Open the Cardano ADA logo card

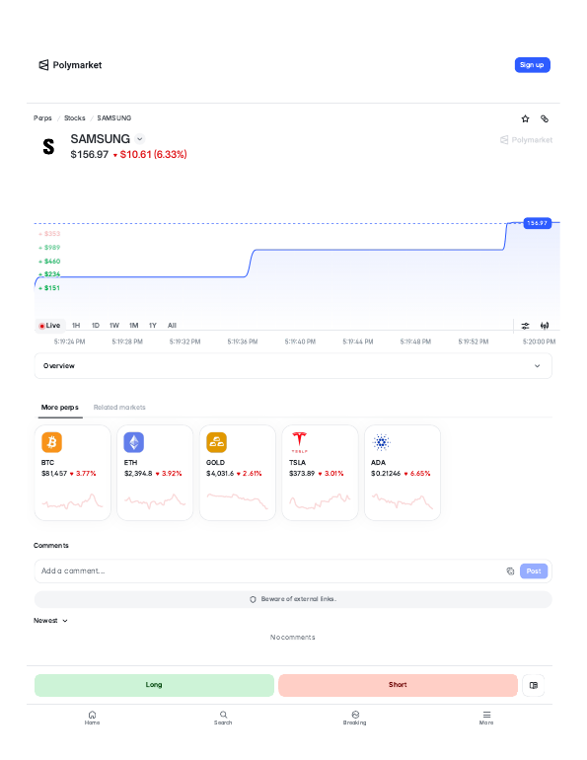point(381,442)
